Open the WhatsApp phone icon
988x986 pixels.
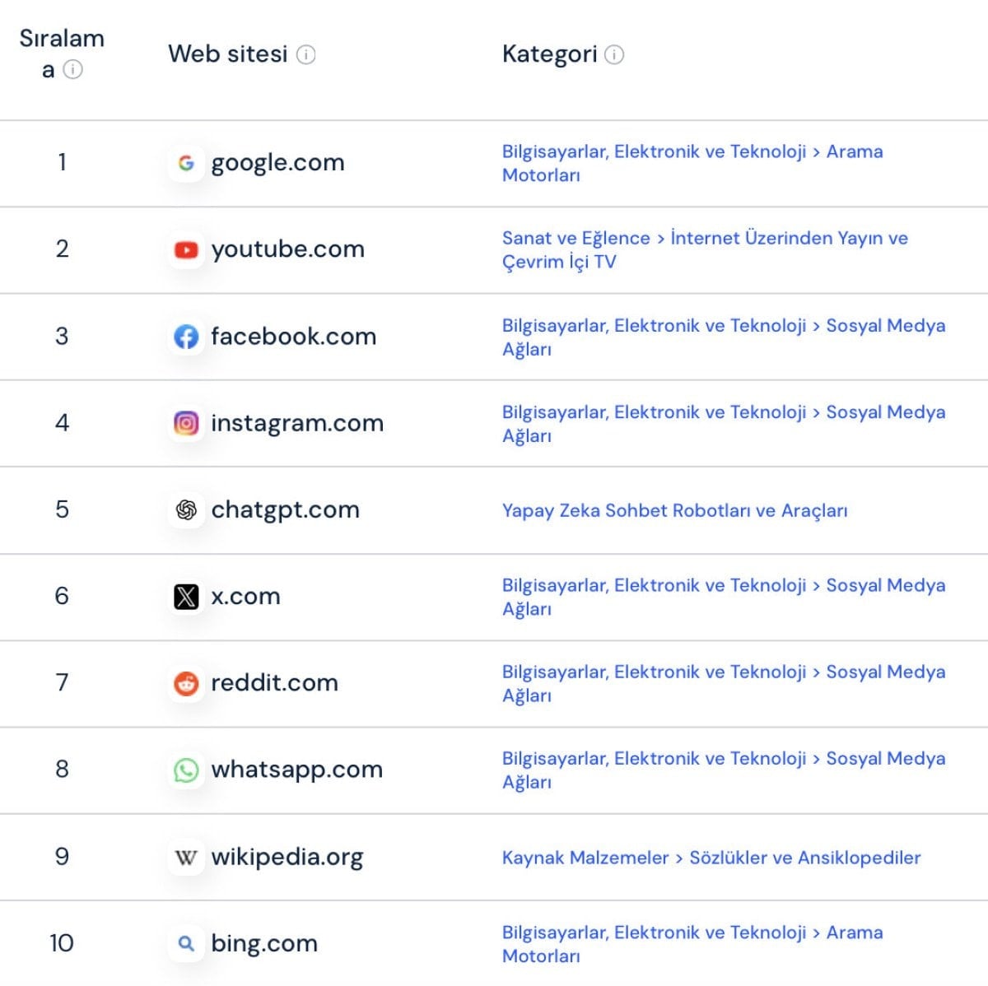(186, 770)
